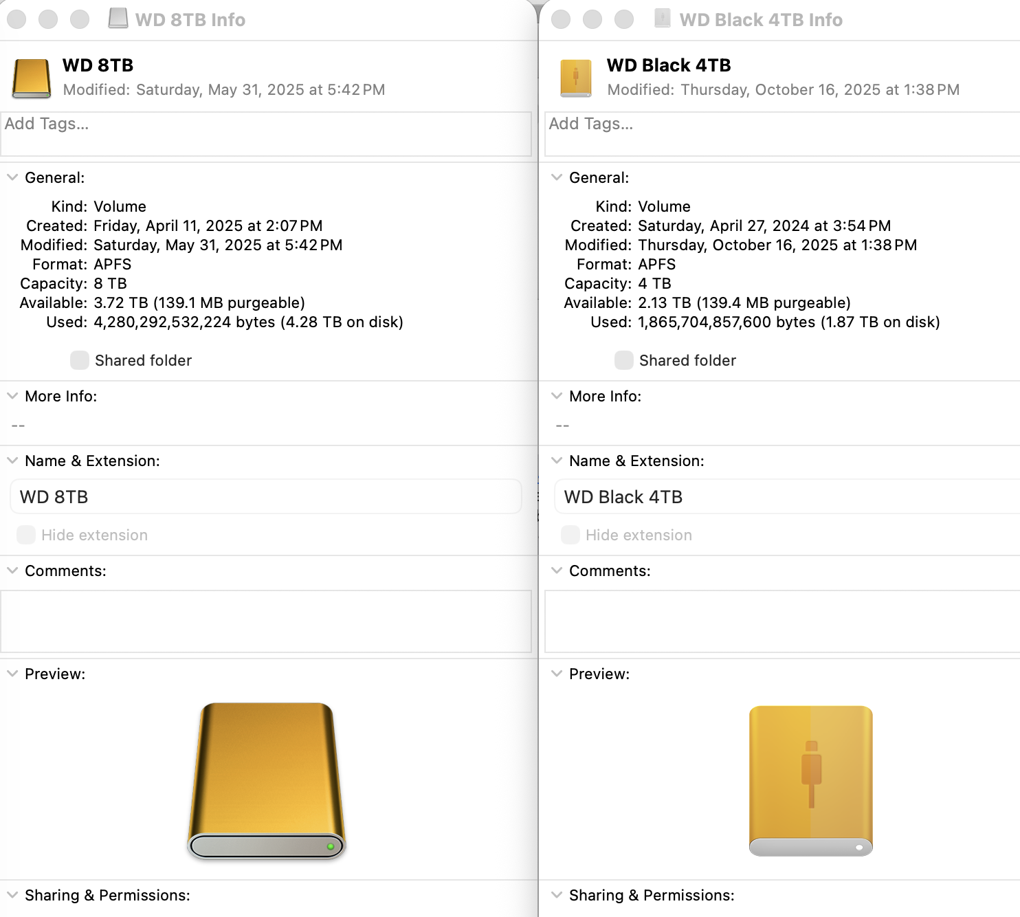Minimize the WD 8TB Info window
The width and height of the screenshot is (1020, 917).
point(48,19)
